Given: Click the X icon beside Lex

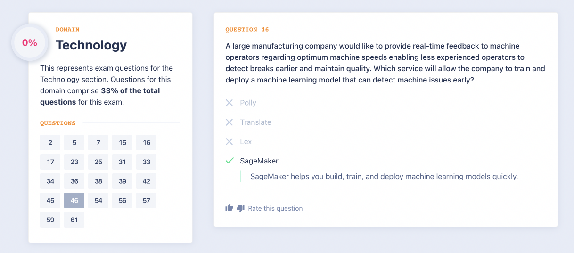Looking at the screenshot, I should [x=230, y=141].
